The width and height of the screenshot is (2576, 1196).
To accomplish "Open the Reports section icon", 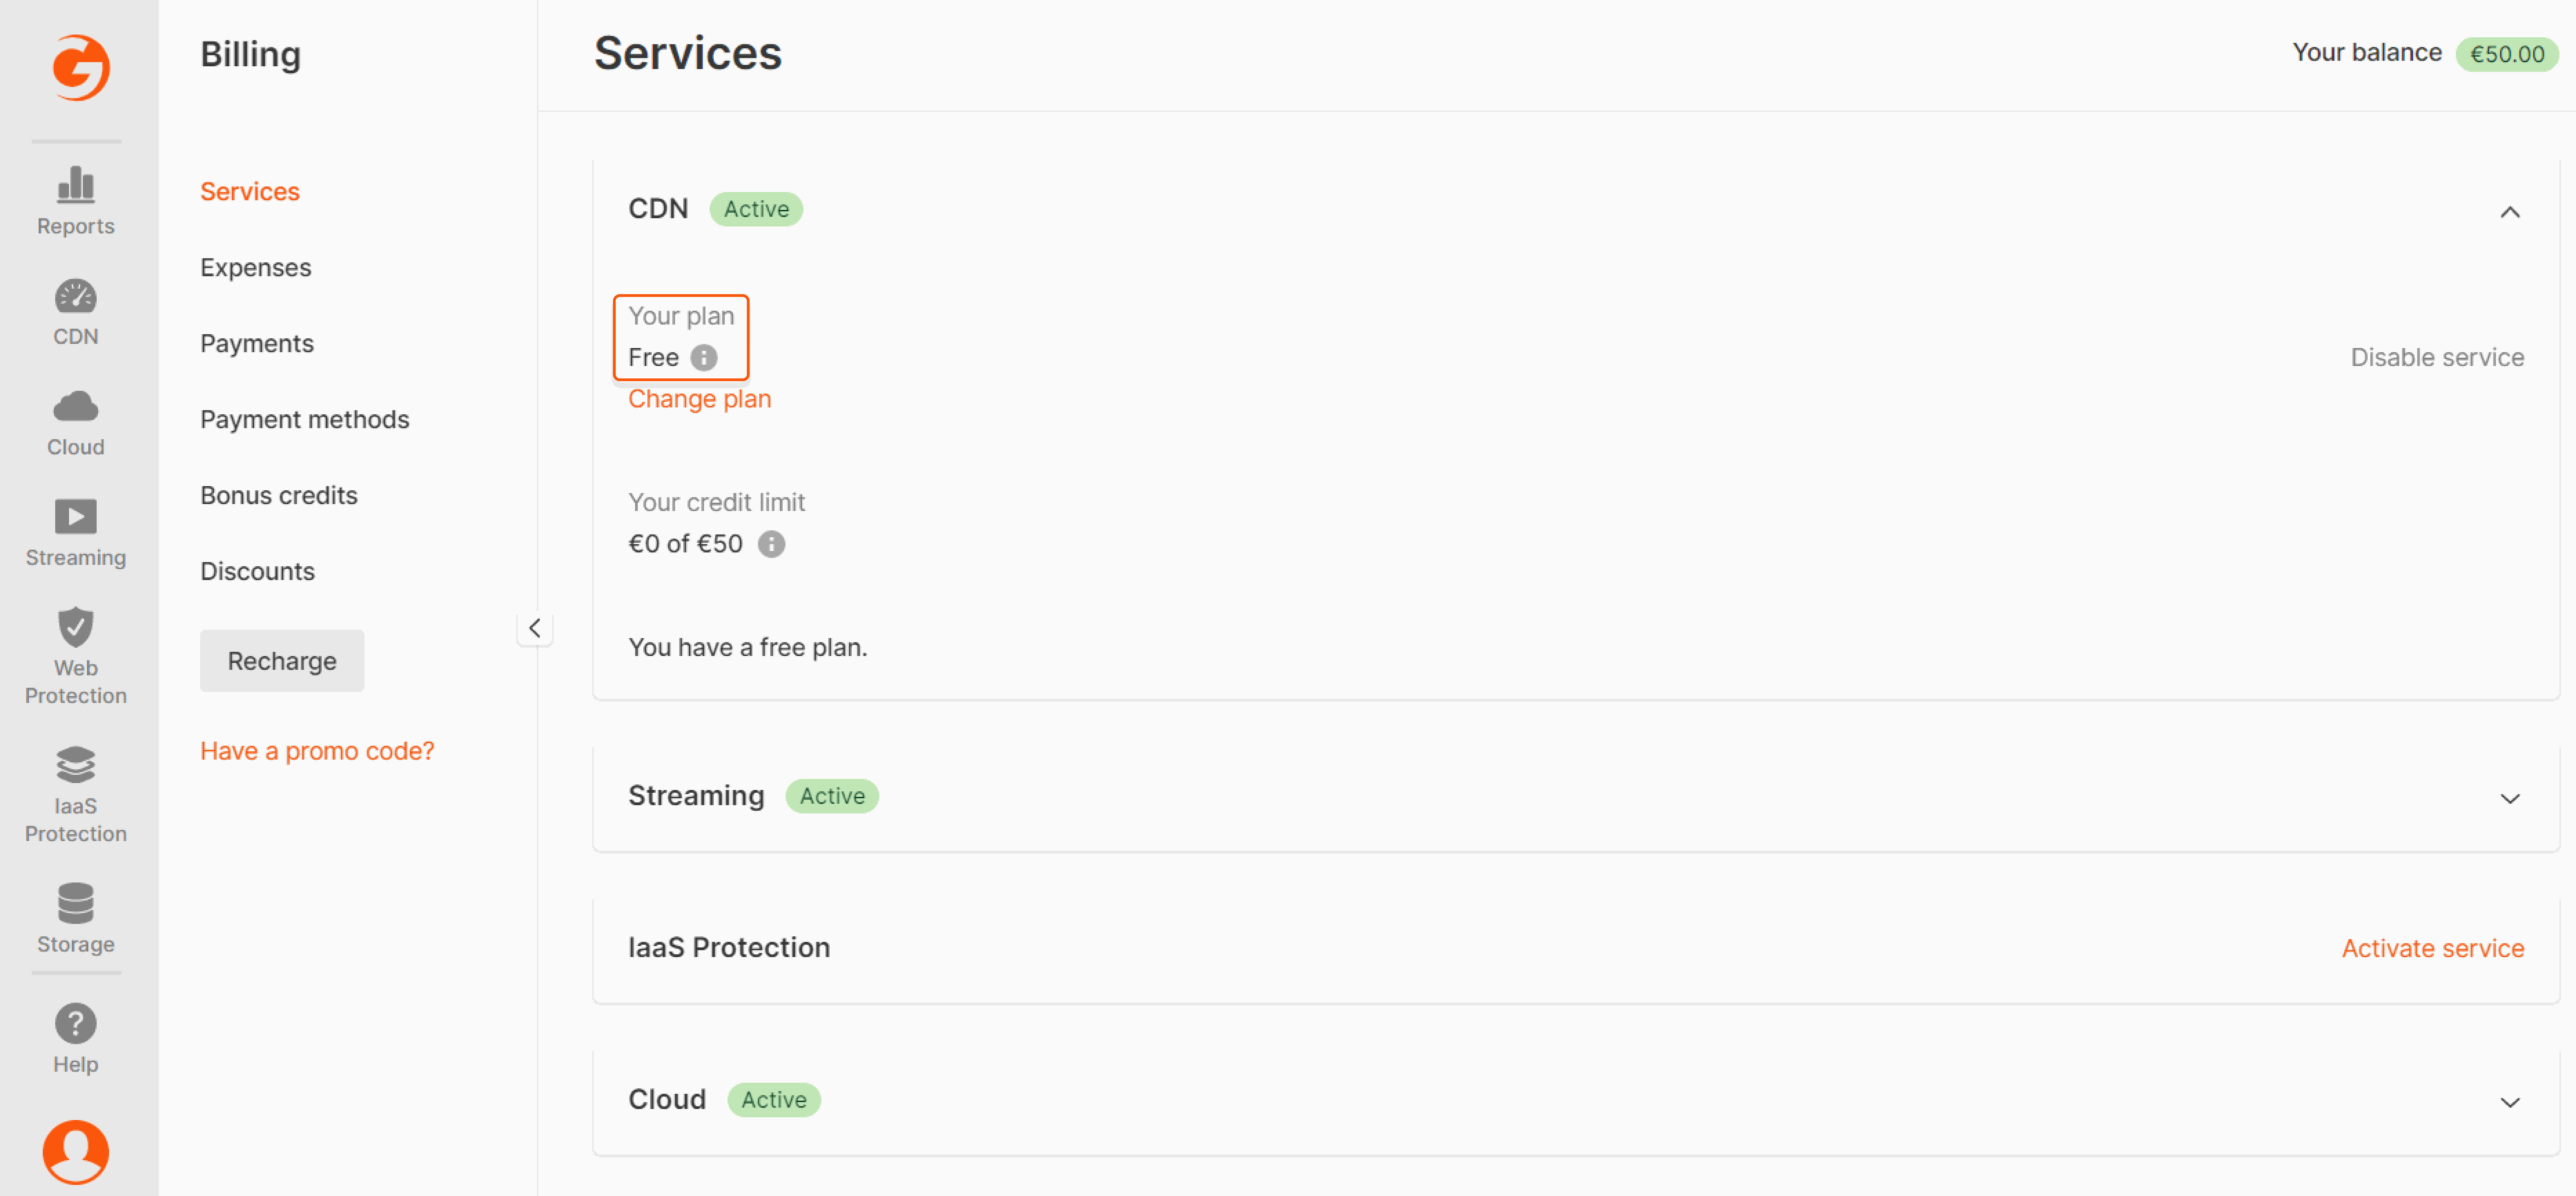I will tap(76, 185).
